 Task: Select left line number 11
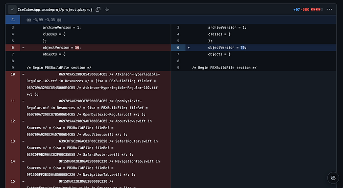tap(13, 101)
